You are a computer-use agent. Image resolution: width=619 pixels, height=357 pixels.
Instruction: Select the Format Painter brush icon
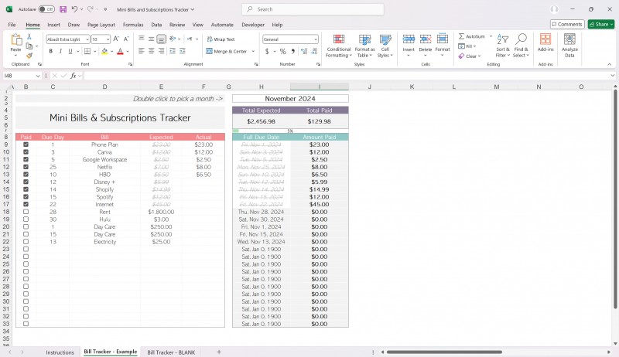(29, 56)
